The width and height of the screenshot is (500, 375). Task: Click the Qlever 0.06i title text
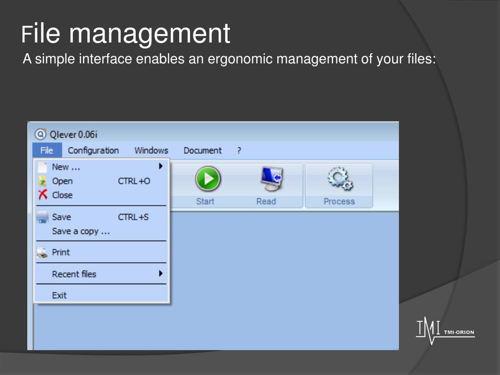(x=73, y=135)
